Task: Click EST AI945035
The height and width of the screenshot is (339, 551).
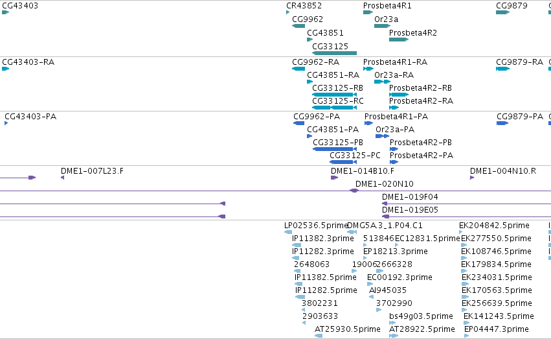Action: click(x=388, y=290)
